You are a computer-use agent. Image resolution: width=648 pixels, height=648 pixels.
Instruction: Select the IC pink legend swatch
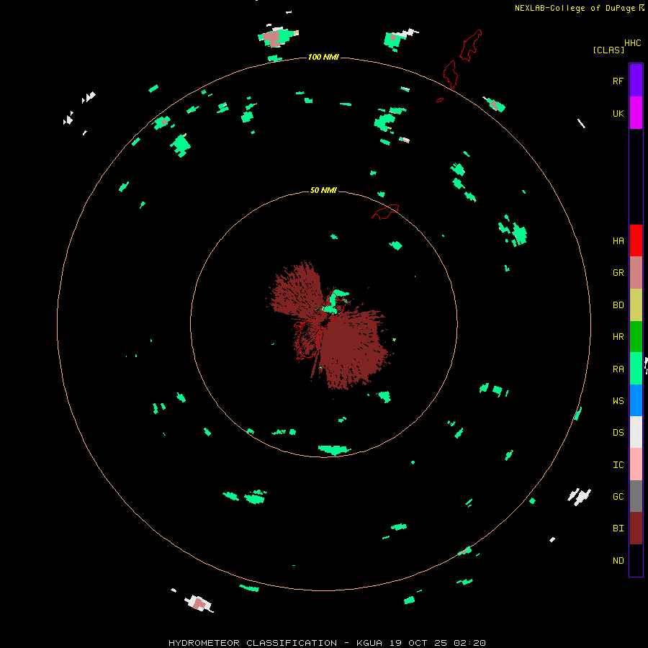tap(636, 464)
